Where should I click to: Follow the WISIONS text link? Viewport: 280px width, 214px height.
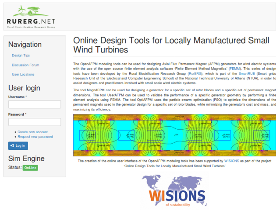233,161
